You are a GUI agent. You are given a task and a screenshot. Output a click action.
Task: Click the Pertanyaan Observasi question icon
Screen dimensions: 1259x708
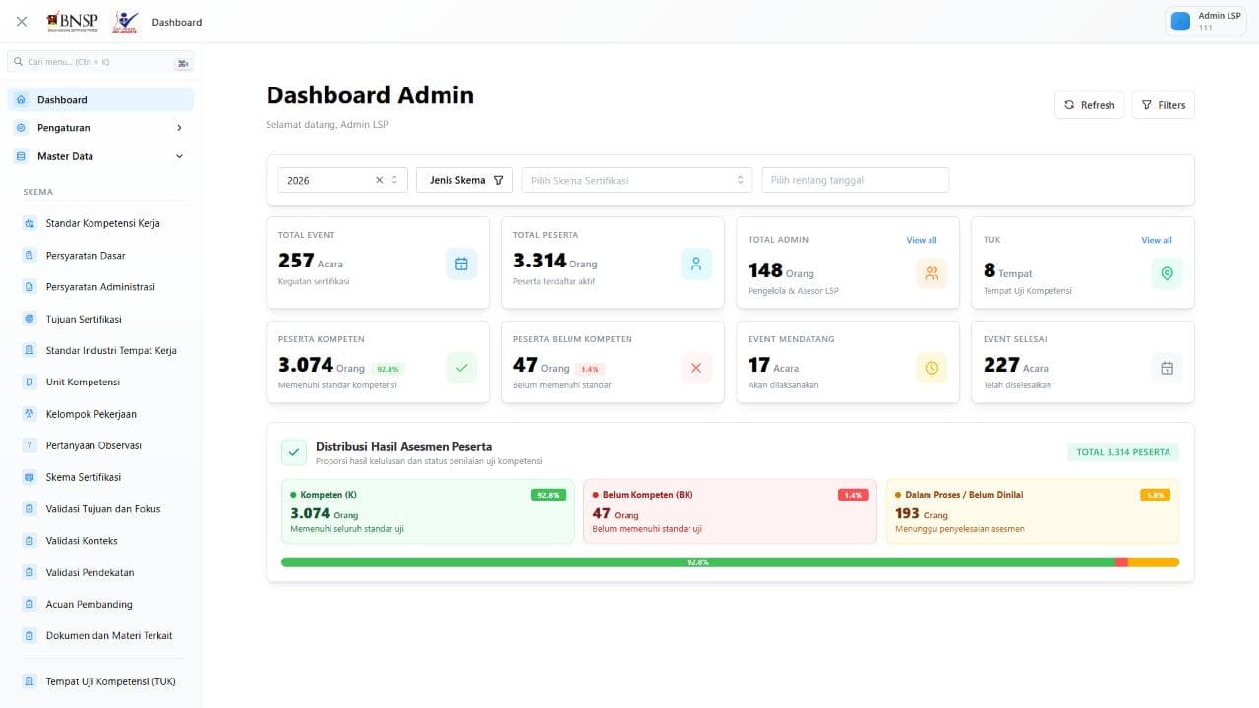pos(29,445)
